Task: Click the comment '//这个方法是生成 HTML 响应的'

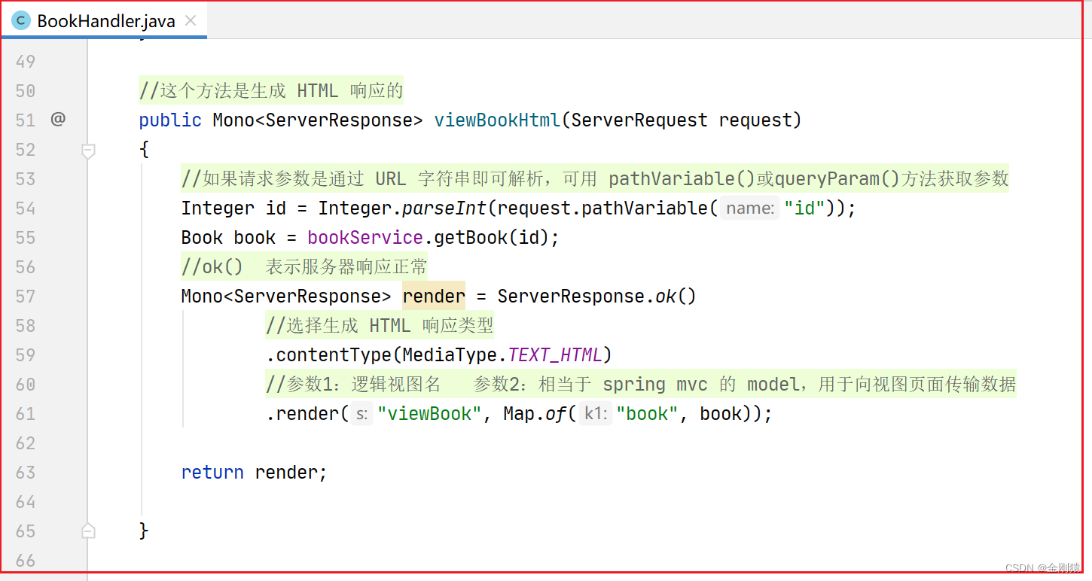Action: point(271,91)
